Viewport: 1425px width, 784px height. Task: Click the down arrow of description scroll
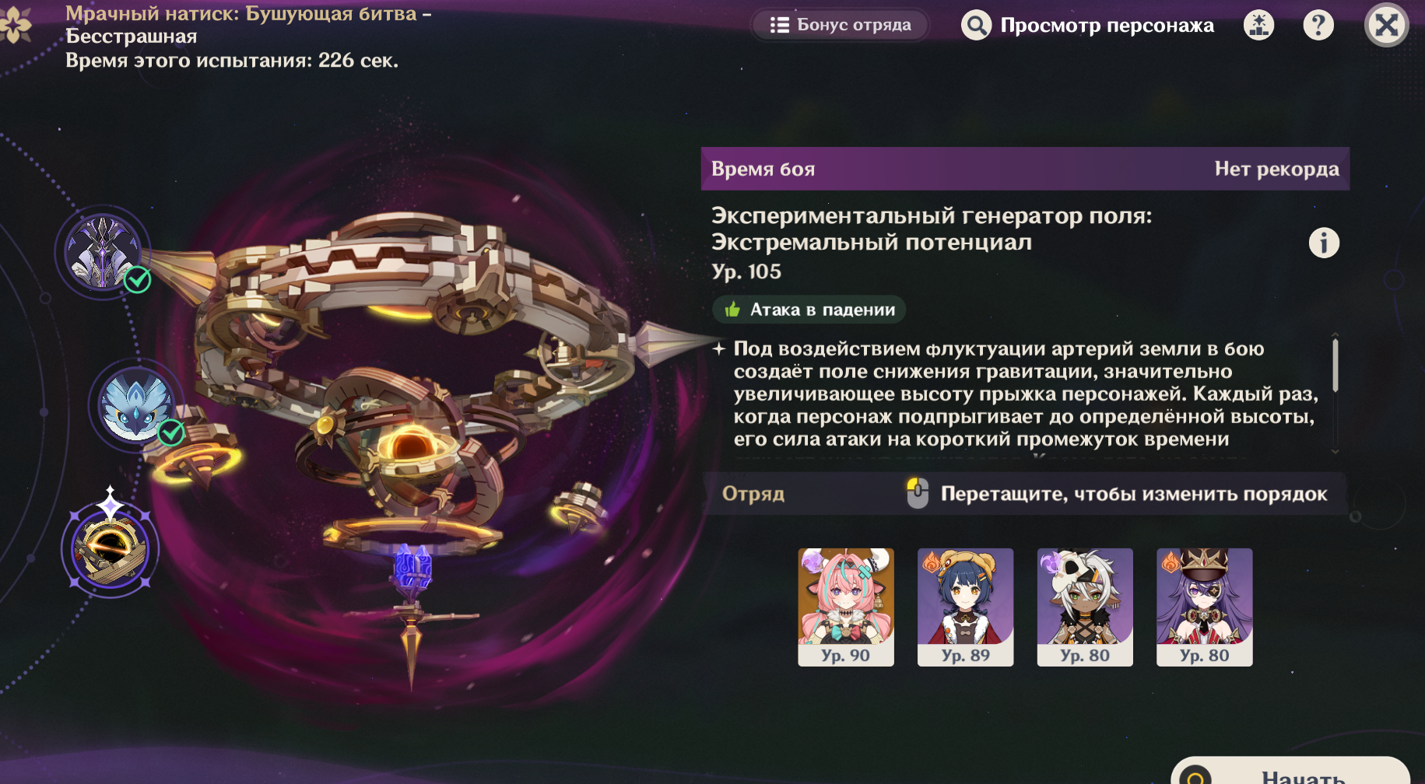tap(1335, 451)
